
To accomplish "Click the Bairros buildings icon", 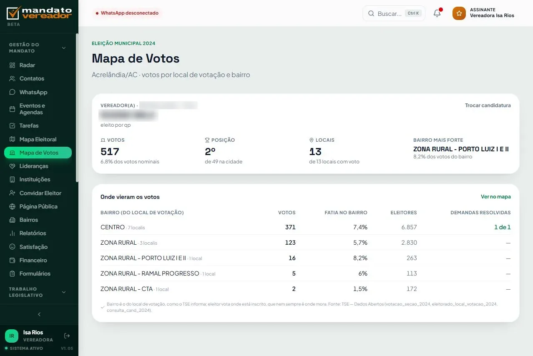I will [x=12, y=220].
